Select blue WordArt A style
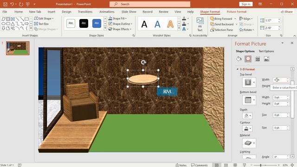The image size is (297, 167). click(157, 24)
